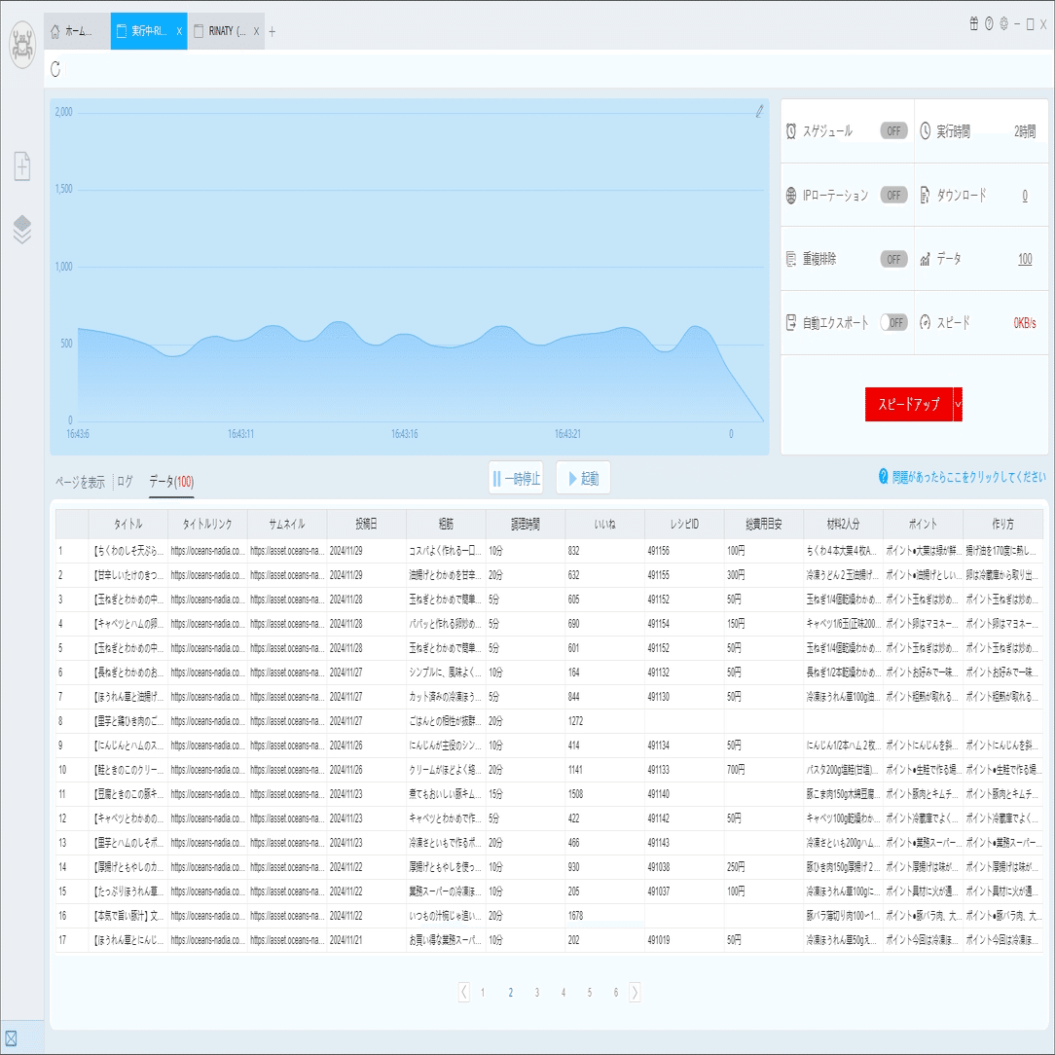This screenshot has height=1055, width=1055.
Task: Switch to the RINATY tab
Action: pos(226,31)
